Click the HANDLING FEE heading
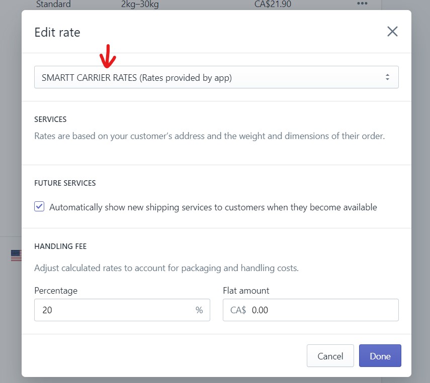430x383 pixels. coord(60,246)
